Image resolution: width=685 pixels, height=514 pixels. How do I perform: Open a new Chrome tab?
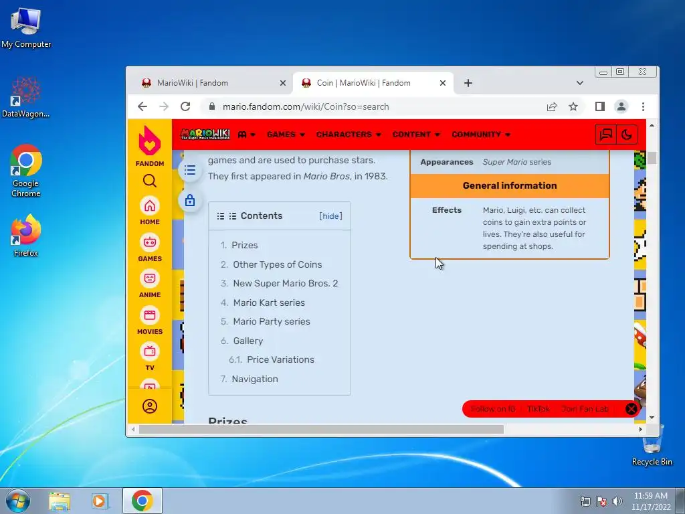[468, 83]
